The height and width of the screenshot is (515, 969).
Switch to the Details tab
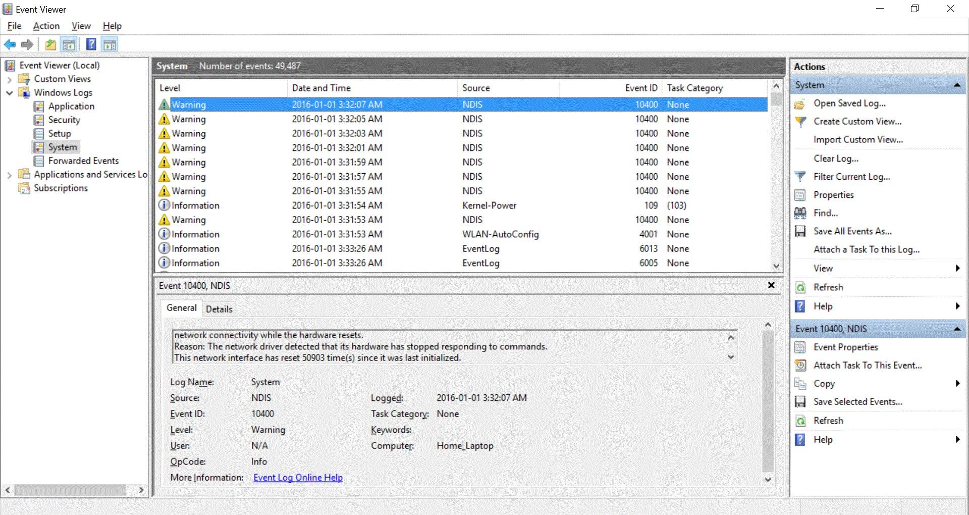coord(219,309)
